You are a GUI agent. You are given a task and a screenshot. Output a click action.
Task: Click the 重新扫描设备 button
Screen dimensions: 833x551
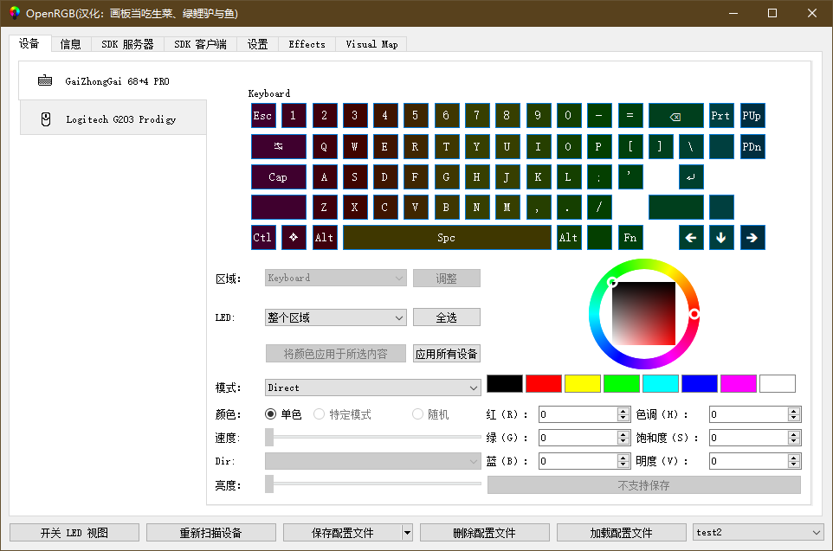pyautogui.click(x=210, y=532)
